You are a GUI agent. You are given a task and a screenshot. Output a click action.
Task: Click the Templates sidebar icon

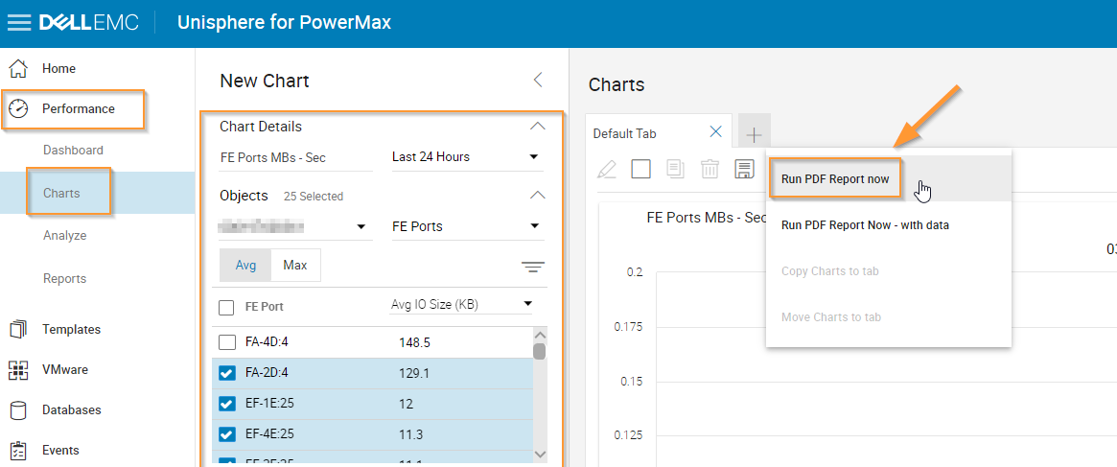pos(18,329)
